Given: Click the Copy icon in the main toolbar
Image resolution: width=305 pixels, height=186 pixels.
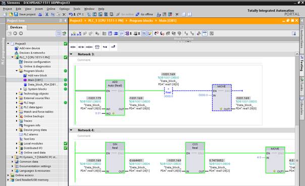Looking at the screenshot, I should pyautogui.click(x=53, y=14).
